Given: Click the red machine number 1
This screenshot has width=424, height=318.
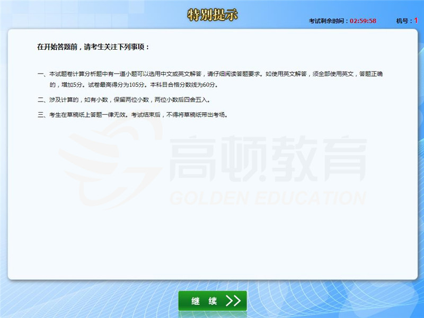Looking at the screenshot, I should tap(416, 21).
